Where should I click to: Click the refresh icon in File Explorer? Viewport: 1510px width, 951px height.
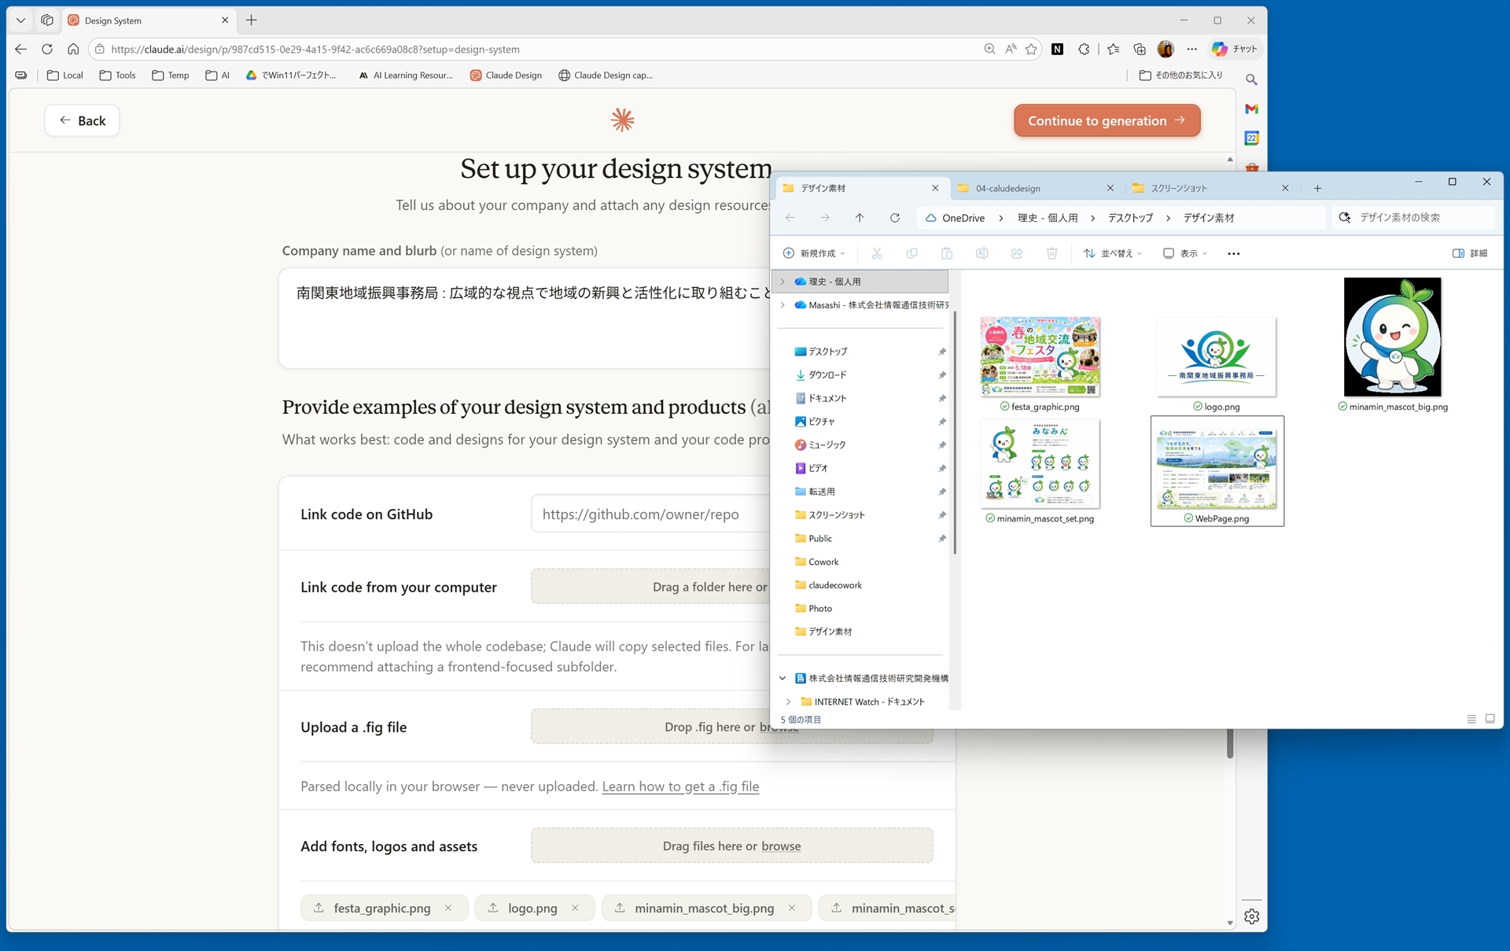(894, 218)
